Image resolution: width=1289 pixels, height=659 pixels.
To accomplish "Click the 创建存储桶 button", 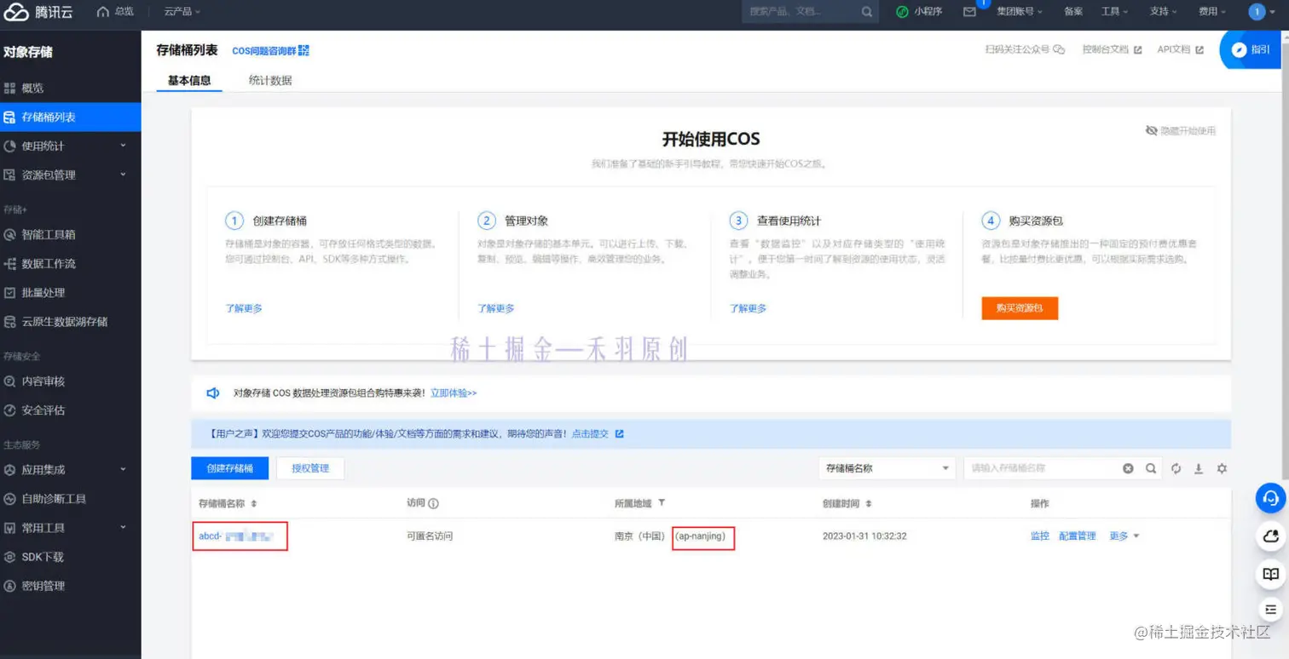I will (230, 468).
